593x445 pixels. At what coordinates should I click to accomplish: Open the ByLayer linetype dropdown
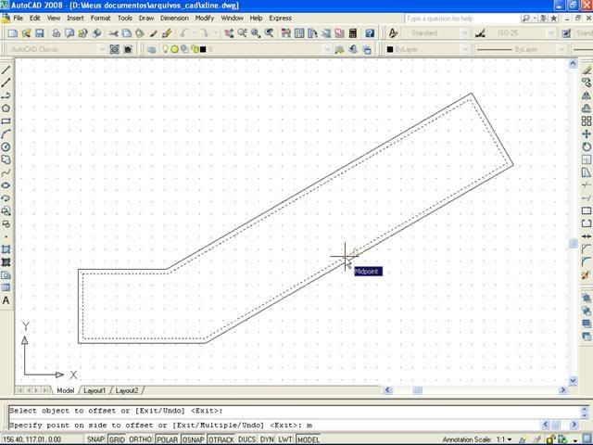pos(561,49)
